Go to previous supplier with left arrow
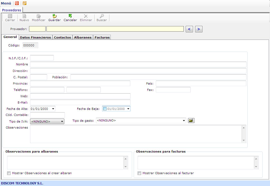 click(x=189, y=29)
